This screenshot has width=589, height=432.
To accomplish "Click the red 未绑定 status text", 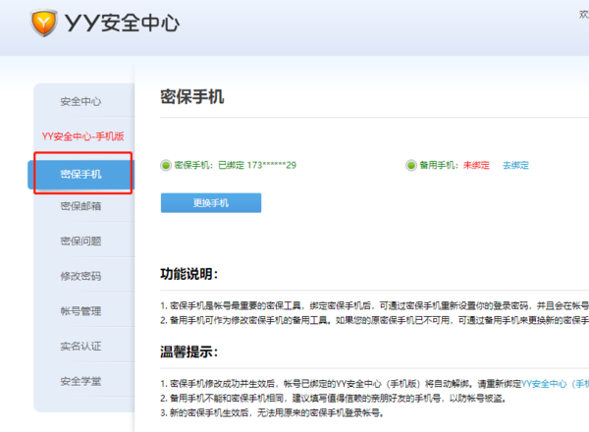I will click(476, 165).
